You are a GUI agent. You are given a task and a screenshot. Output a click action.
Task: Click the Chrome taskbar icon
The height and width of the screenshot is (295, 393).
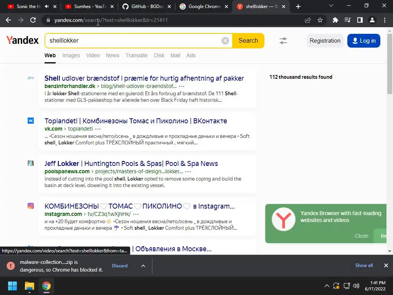click(46, 286)
